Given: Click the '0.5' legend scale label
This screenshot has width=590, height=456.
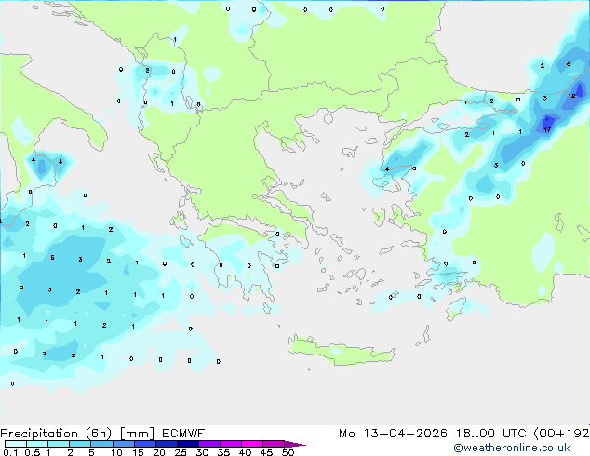Looking at the screenshot, I should [x=33, y=452].
